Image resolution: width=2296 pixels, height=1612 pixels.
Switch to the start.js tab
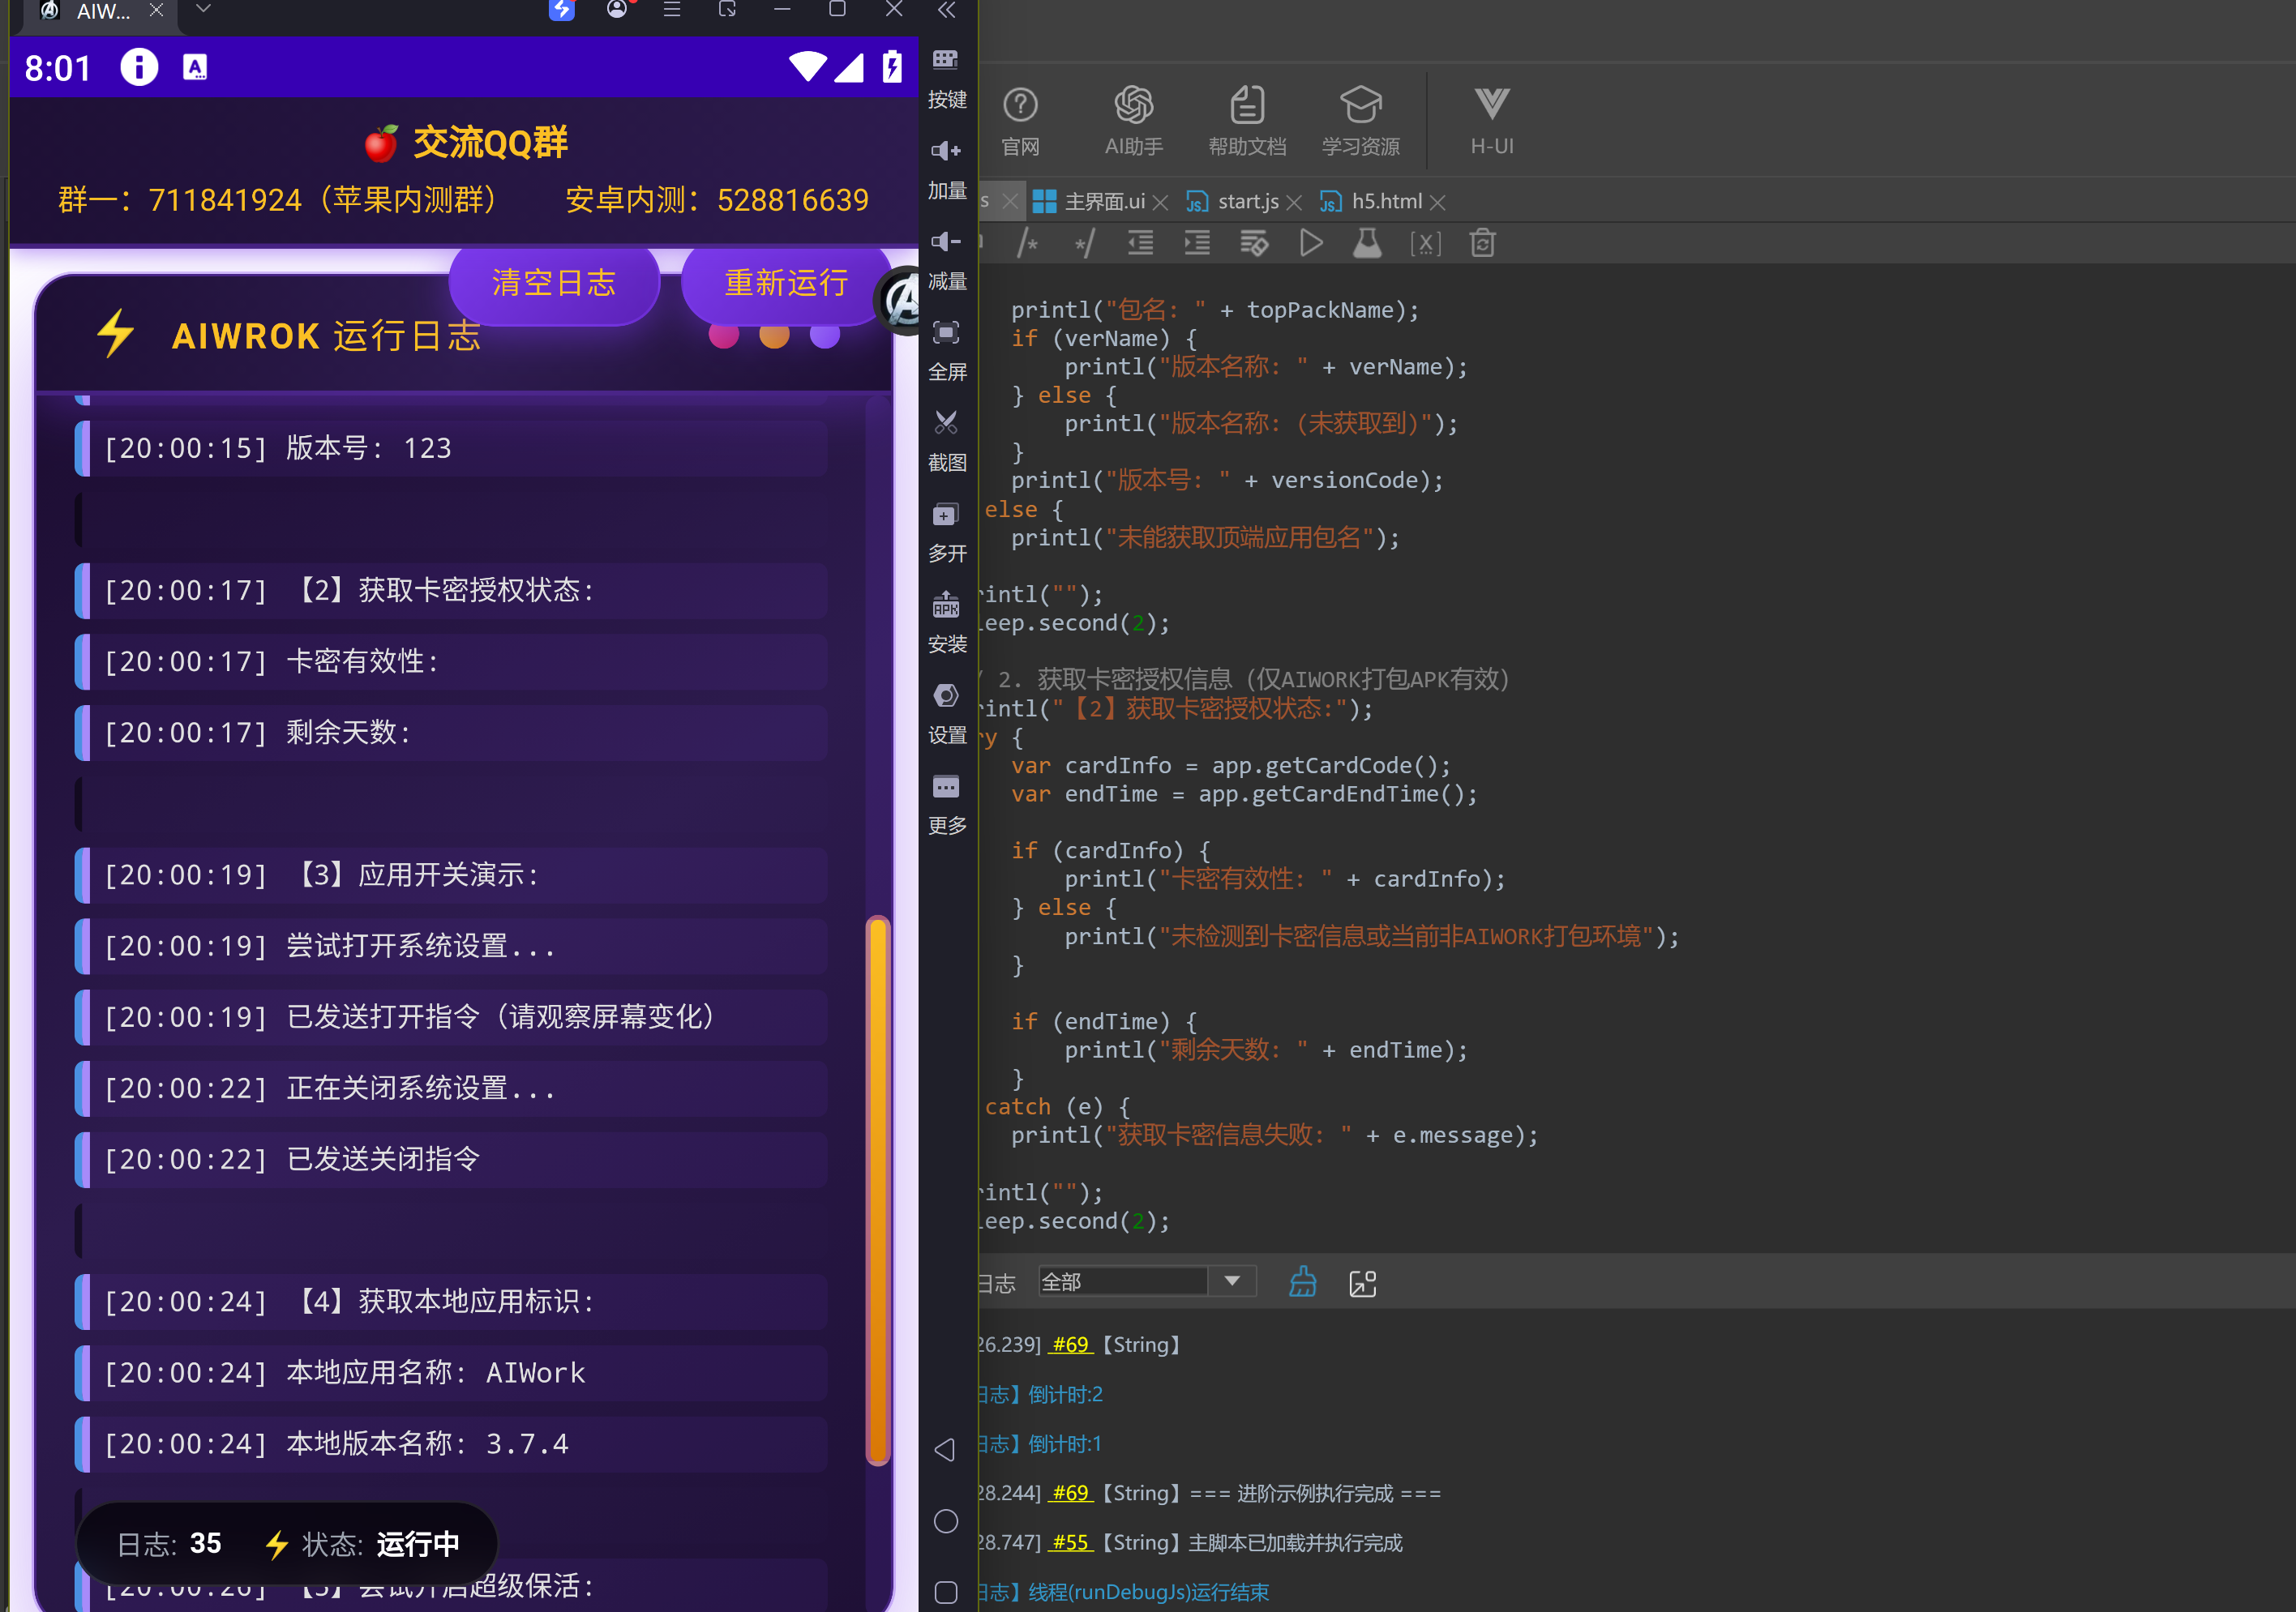(x=1232, y=202)
